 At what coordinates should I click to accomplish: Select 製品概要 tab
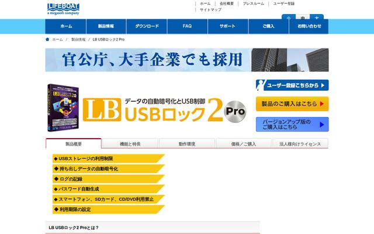point(74,143)
